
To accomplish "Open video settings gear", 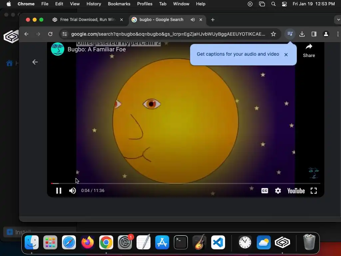I will 278,191.
